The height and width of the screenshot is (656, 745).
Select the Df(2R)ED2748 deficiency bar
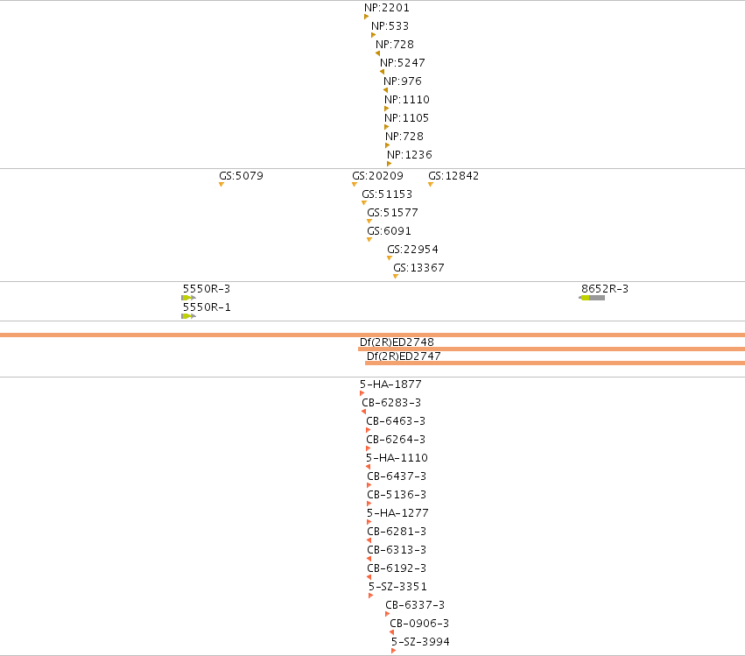(552, 349)
